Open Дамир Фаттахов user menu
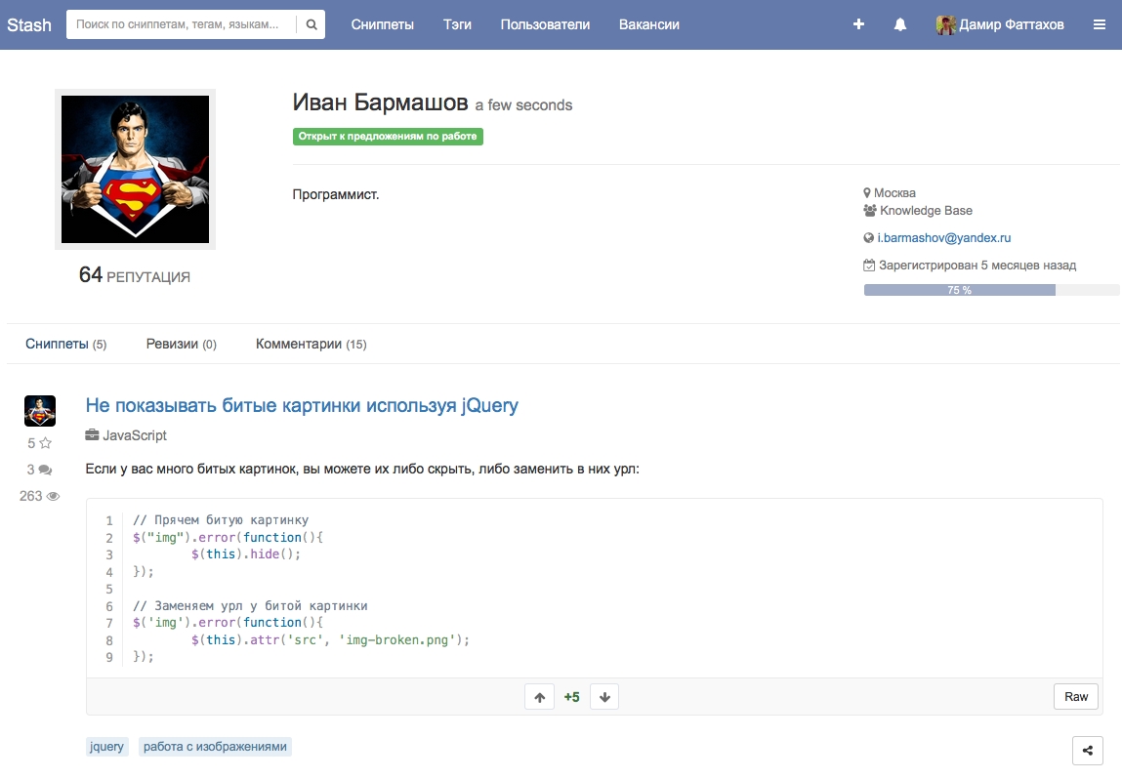The image size is (1122, 779). tap(1000, 24)
